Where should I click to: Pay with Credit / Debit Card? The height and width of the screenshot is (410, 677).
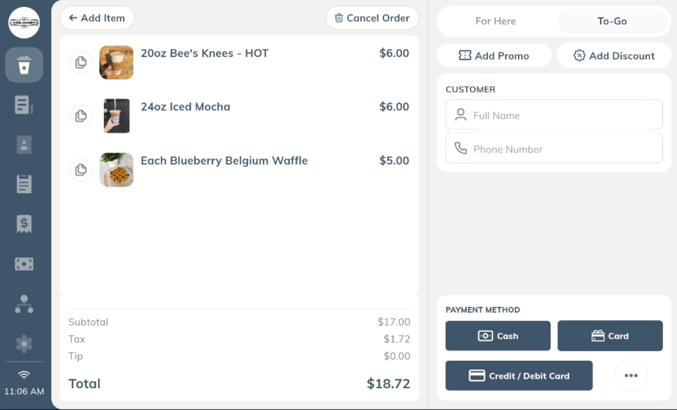click(519, 375)
